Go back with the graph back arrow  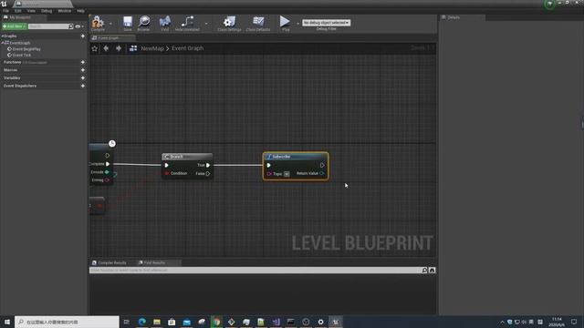[106, 48]
